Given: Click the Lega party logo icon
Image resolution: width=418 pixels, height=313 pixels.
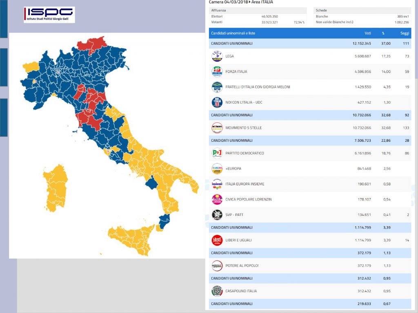Looking at the screenshot, I should point(217,56).
